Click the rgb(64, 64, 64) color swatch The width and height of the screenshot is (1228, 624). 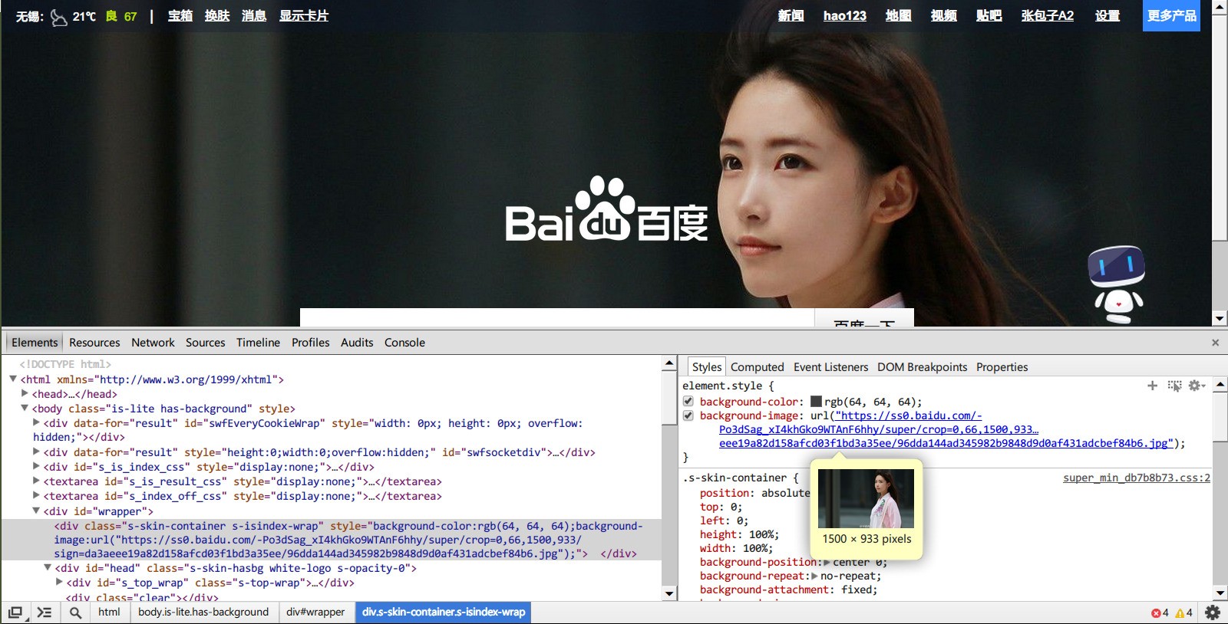click(x=817, y=402)
